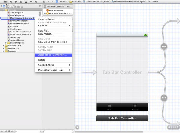Viewport: 180px width, 133px height.
Task: Click the First Responder cube icon
Action: click(x=48, y=11)
